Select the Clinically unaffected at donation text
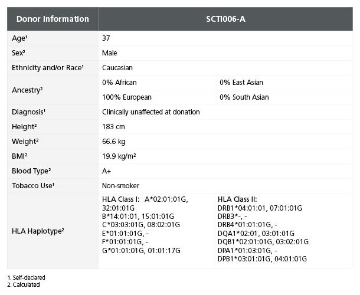Screen dimensions: 360x295 coord(151,112)
